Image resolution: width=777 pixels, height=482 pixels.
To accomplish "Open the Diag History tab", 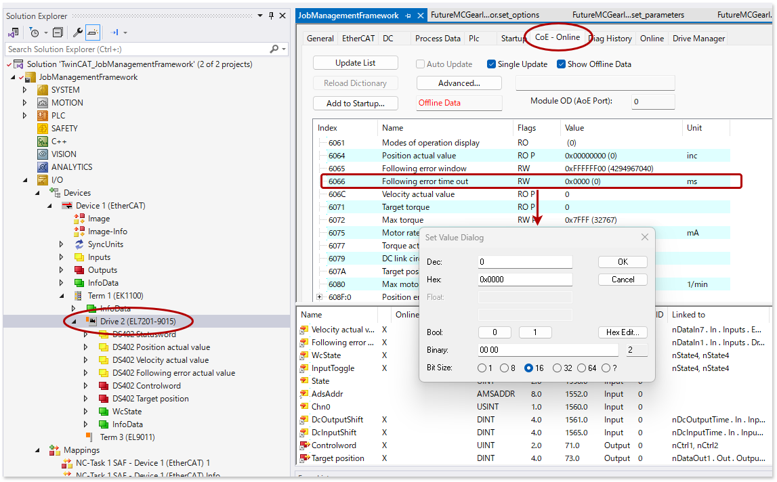I will (x=610, y=38).
